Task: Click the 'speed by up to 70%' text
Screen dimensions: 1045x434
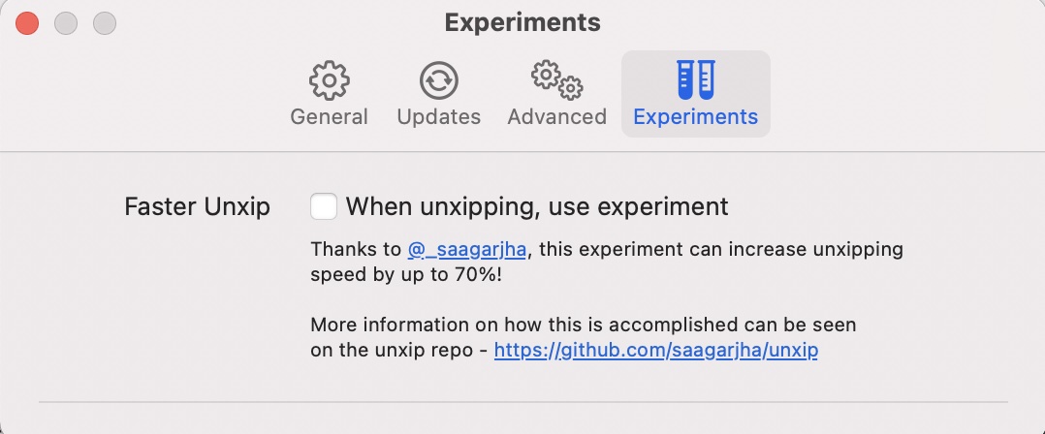Action: point(406,274)
